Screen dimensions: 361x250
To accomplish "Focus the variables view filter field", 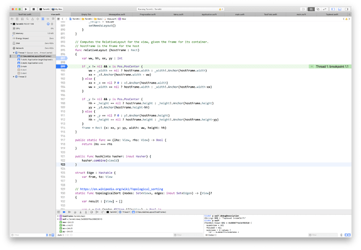I will [x=188, y=235].
